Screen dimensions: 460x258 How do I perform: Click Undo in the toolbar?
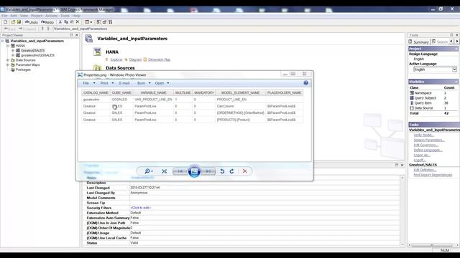point(32,22)
